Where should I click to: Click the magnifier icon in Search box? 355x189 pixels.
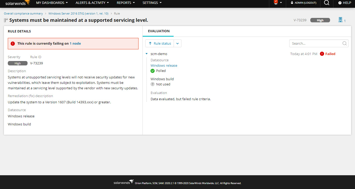pos(345,44)
